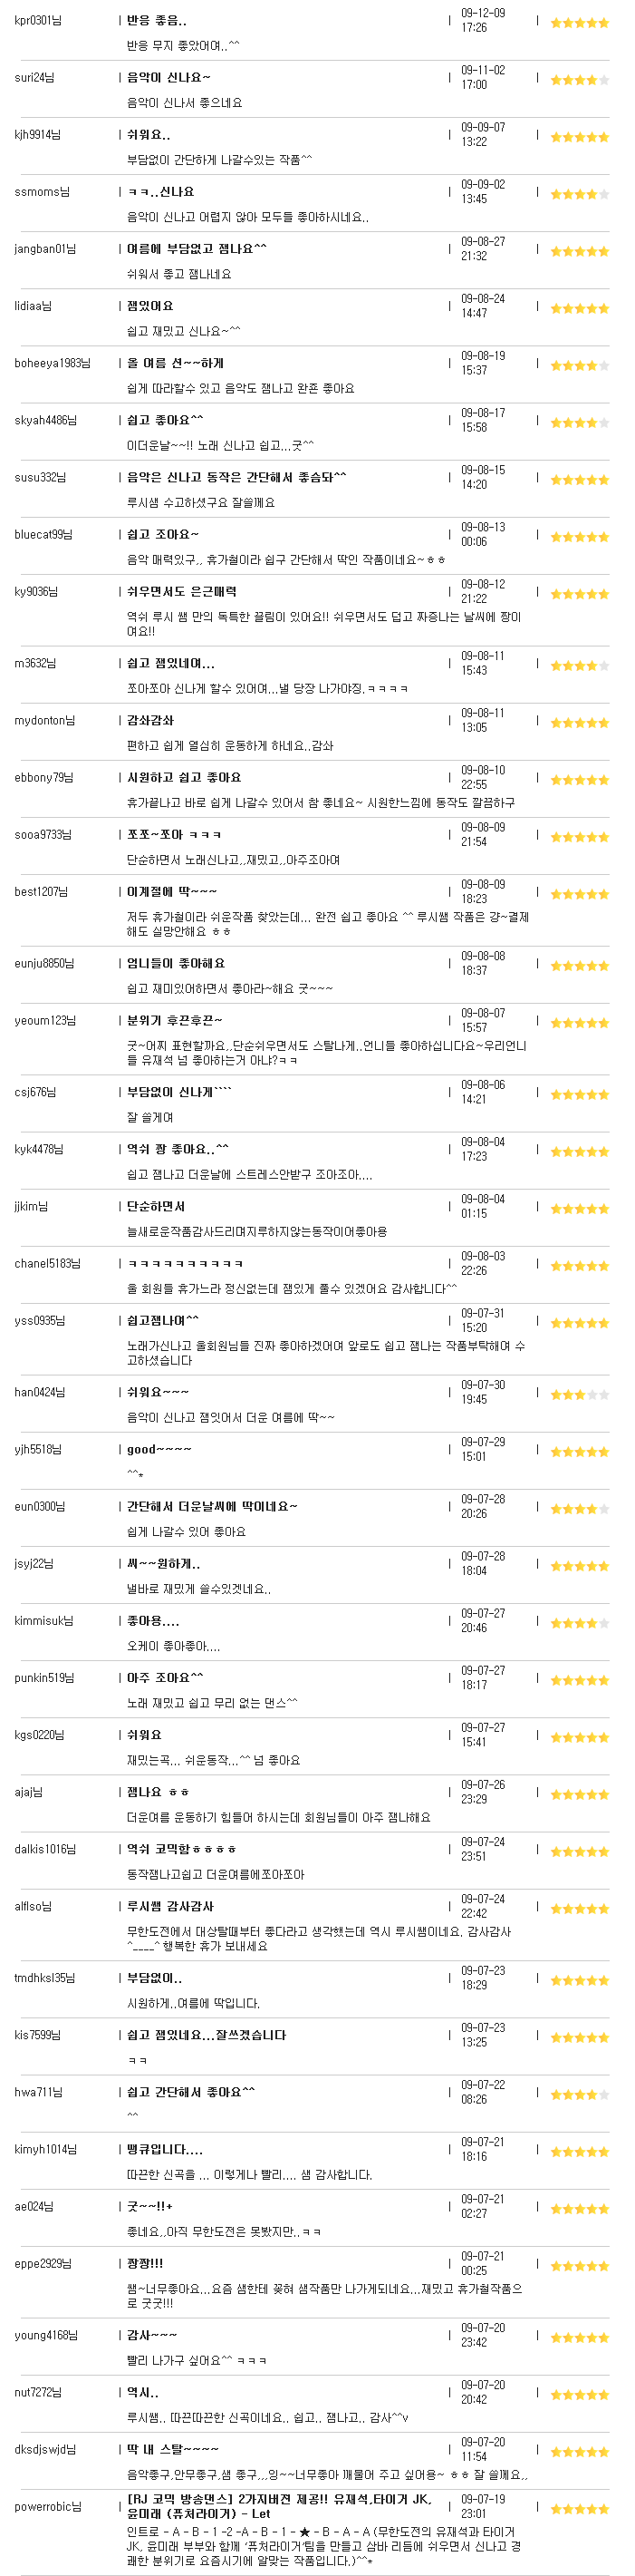Open the review title '분위기 후끈후끈~'

point(175,1021)
